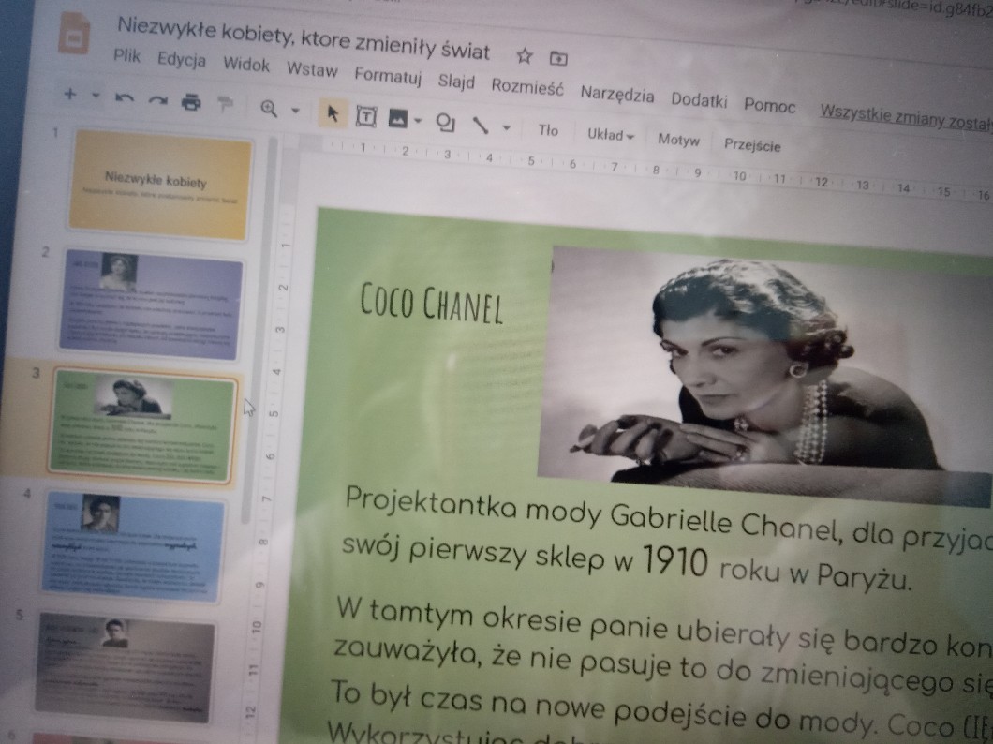
Task: Choose the select cursor arrow tool
Action: [x=332, y=113]
